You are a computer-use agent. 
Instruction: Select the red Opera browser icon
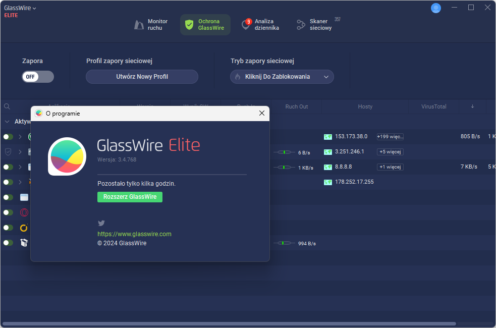tap(24, 212)
